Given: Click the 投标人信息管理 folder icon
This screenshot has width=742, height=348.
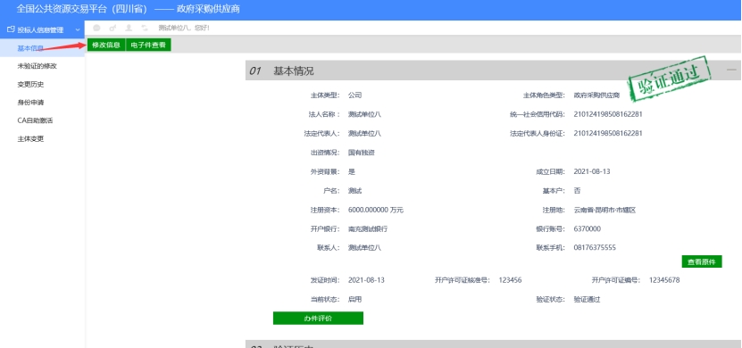Looking at the screenshot, I should pos(11,29).
